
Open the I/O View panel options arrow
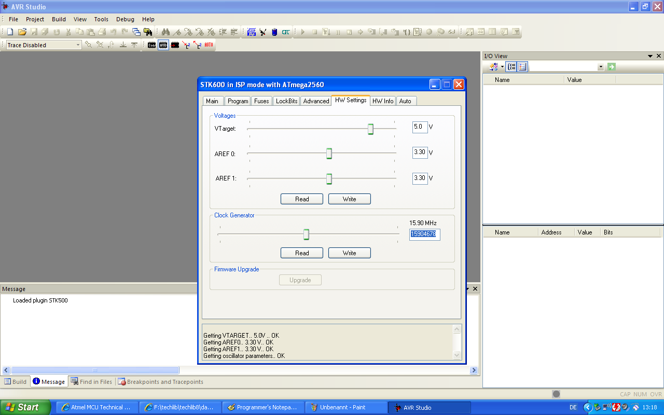point(650,56)
